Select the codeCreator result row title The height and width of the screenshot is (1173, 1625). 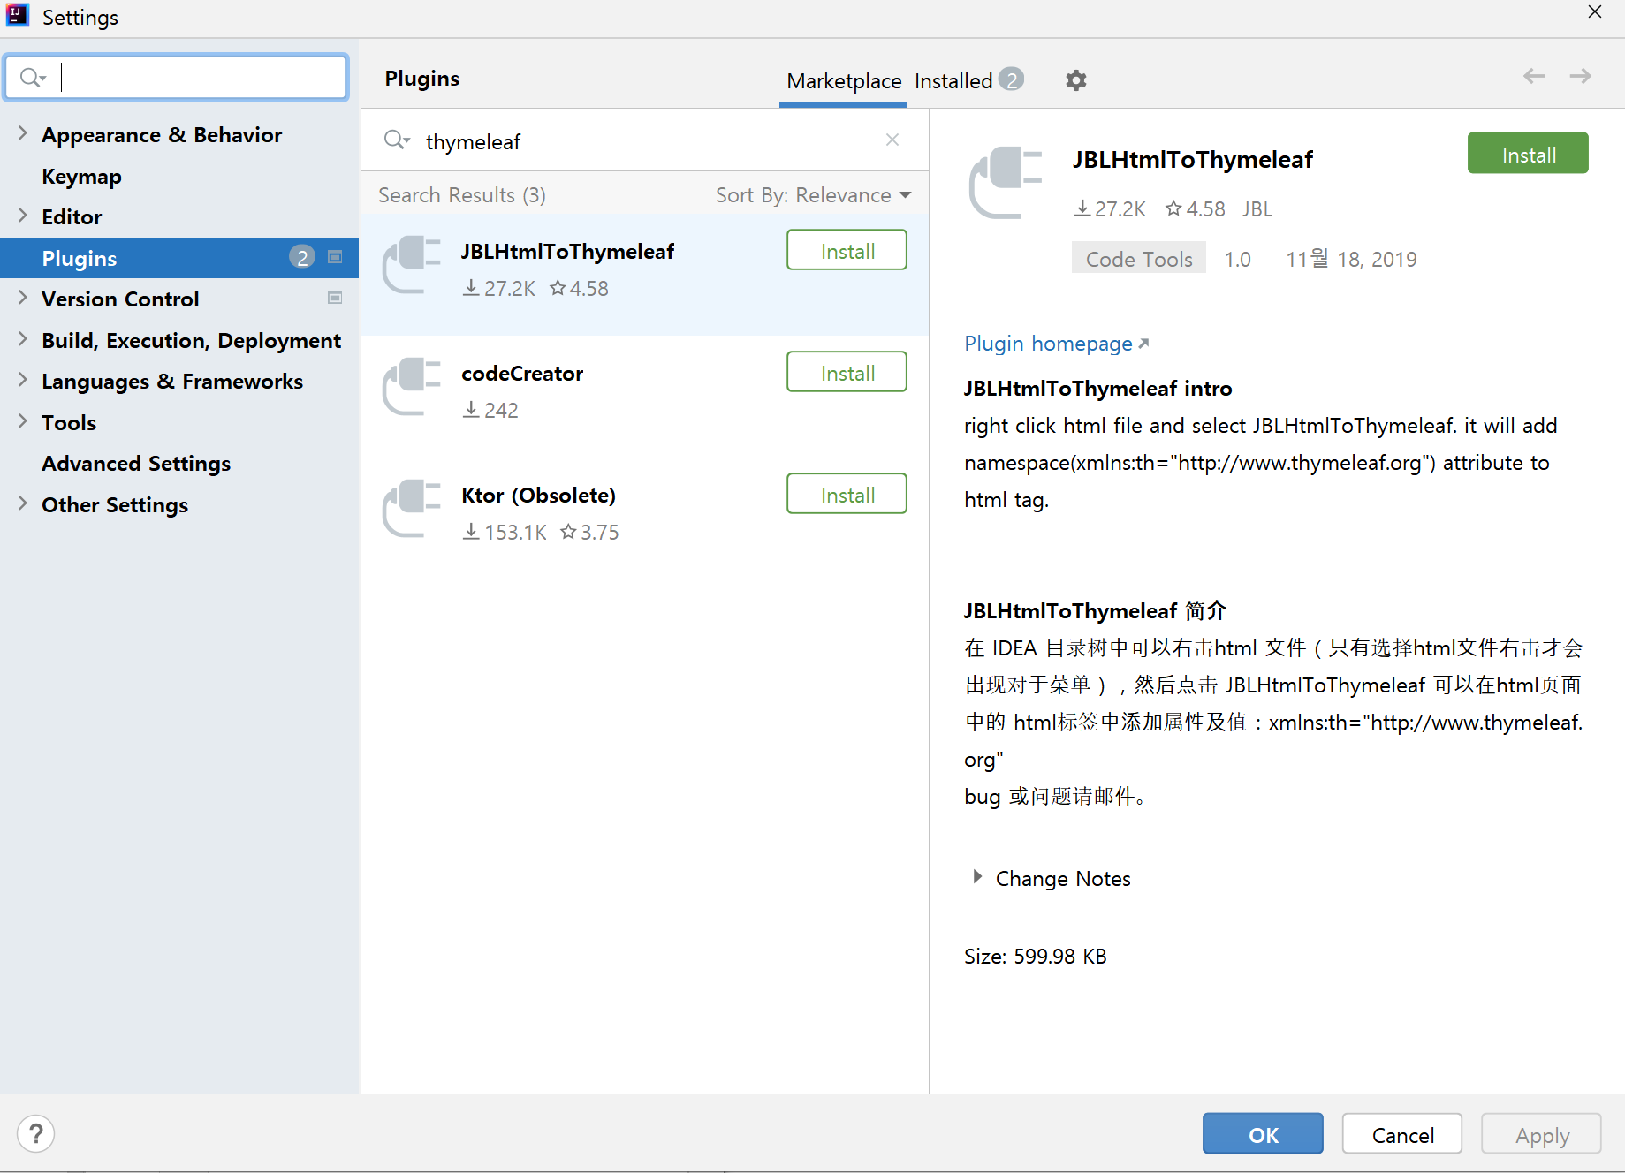(522, 374)
